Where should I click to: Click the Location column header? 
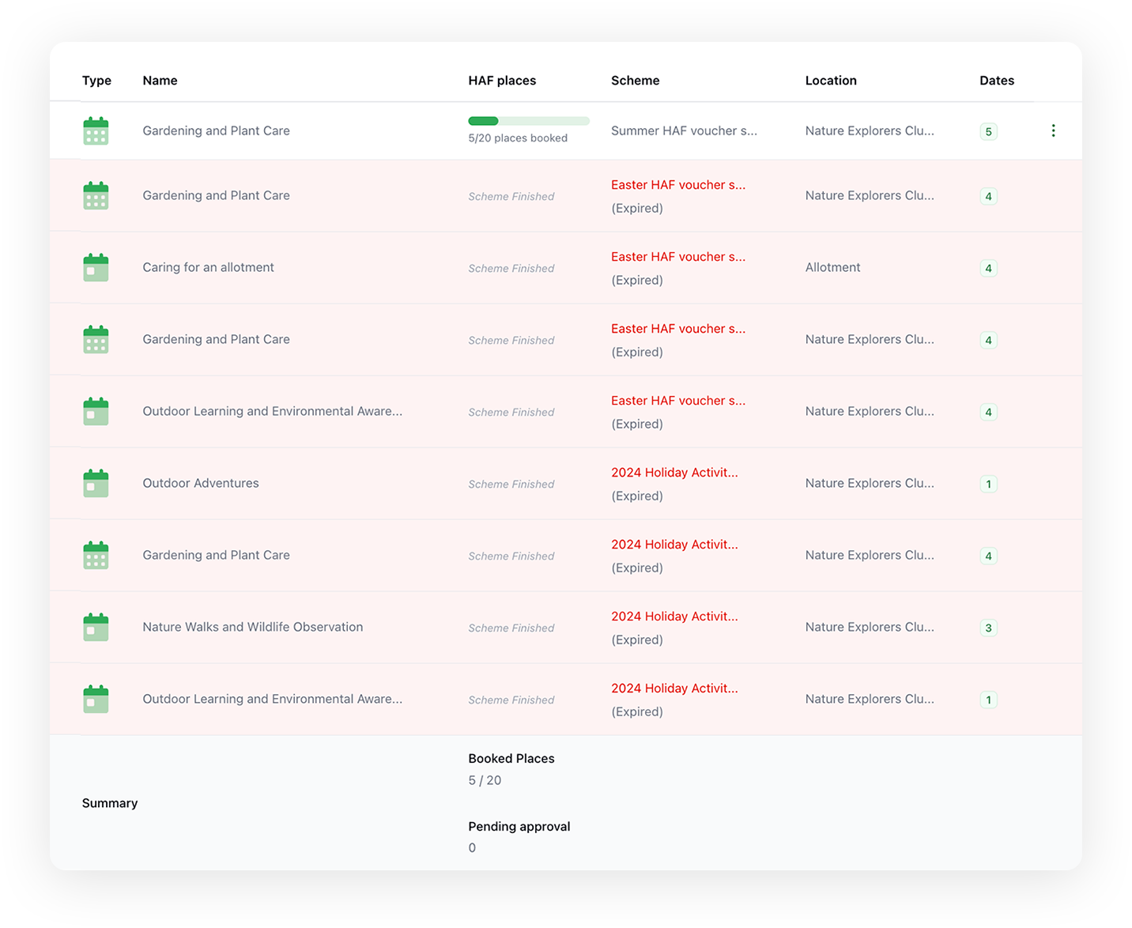coord(831,81)
